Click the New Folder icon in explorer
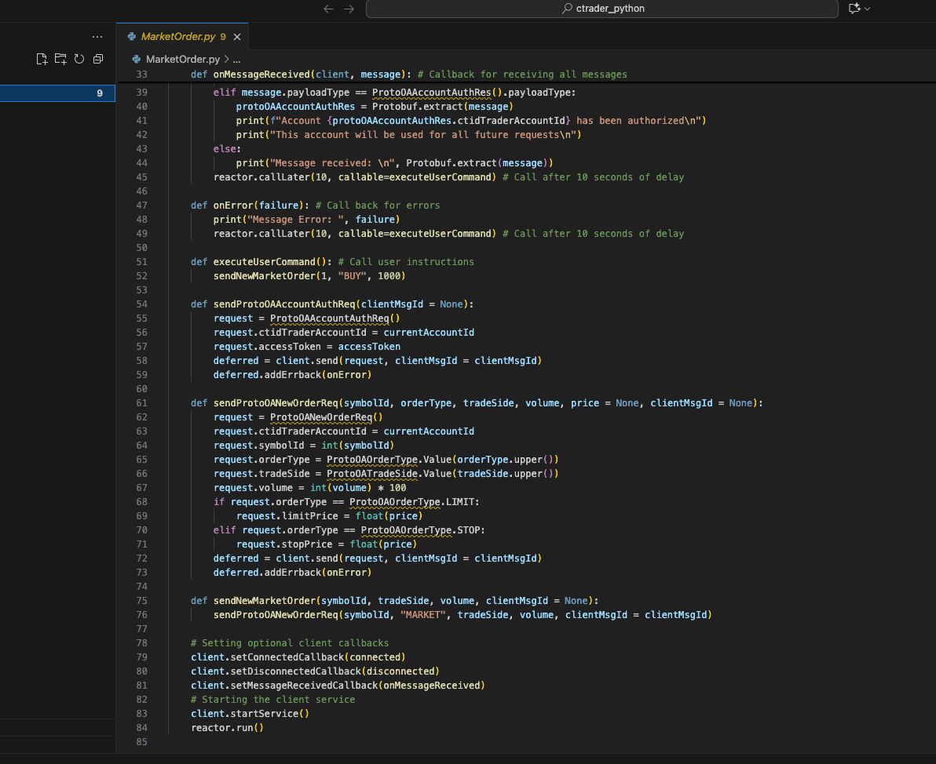Image resolution: width=936 pixels, height=764 pixels. 60,59
